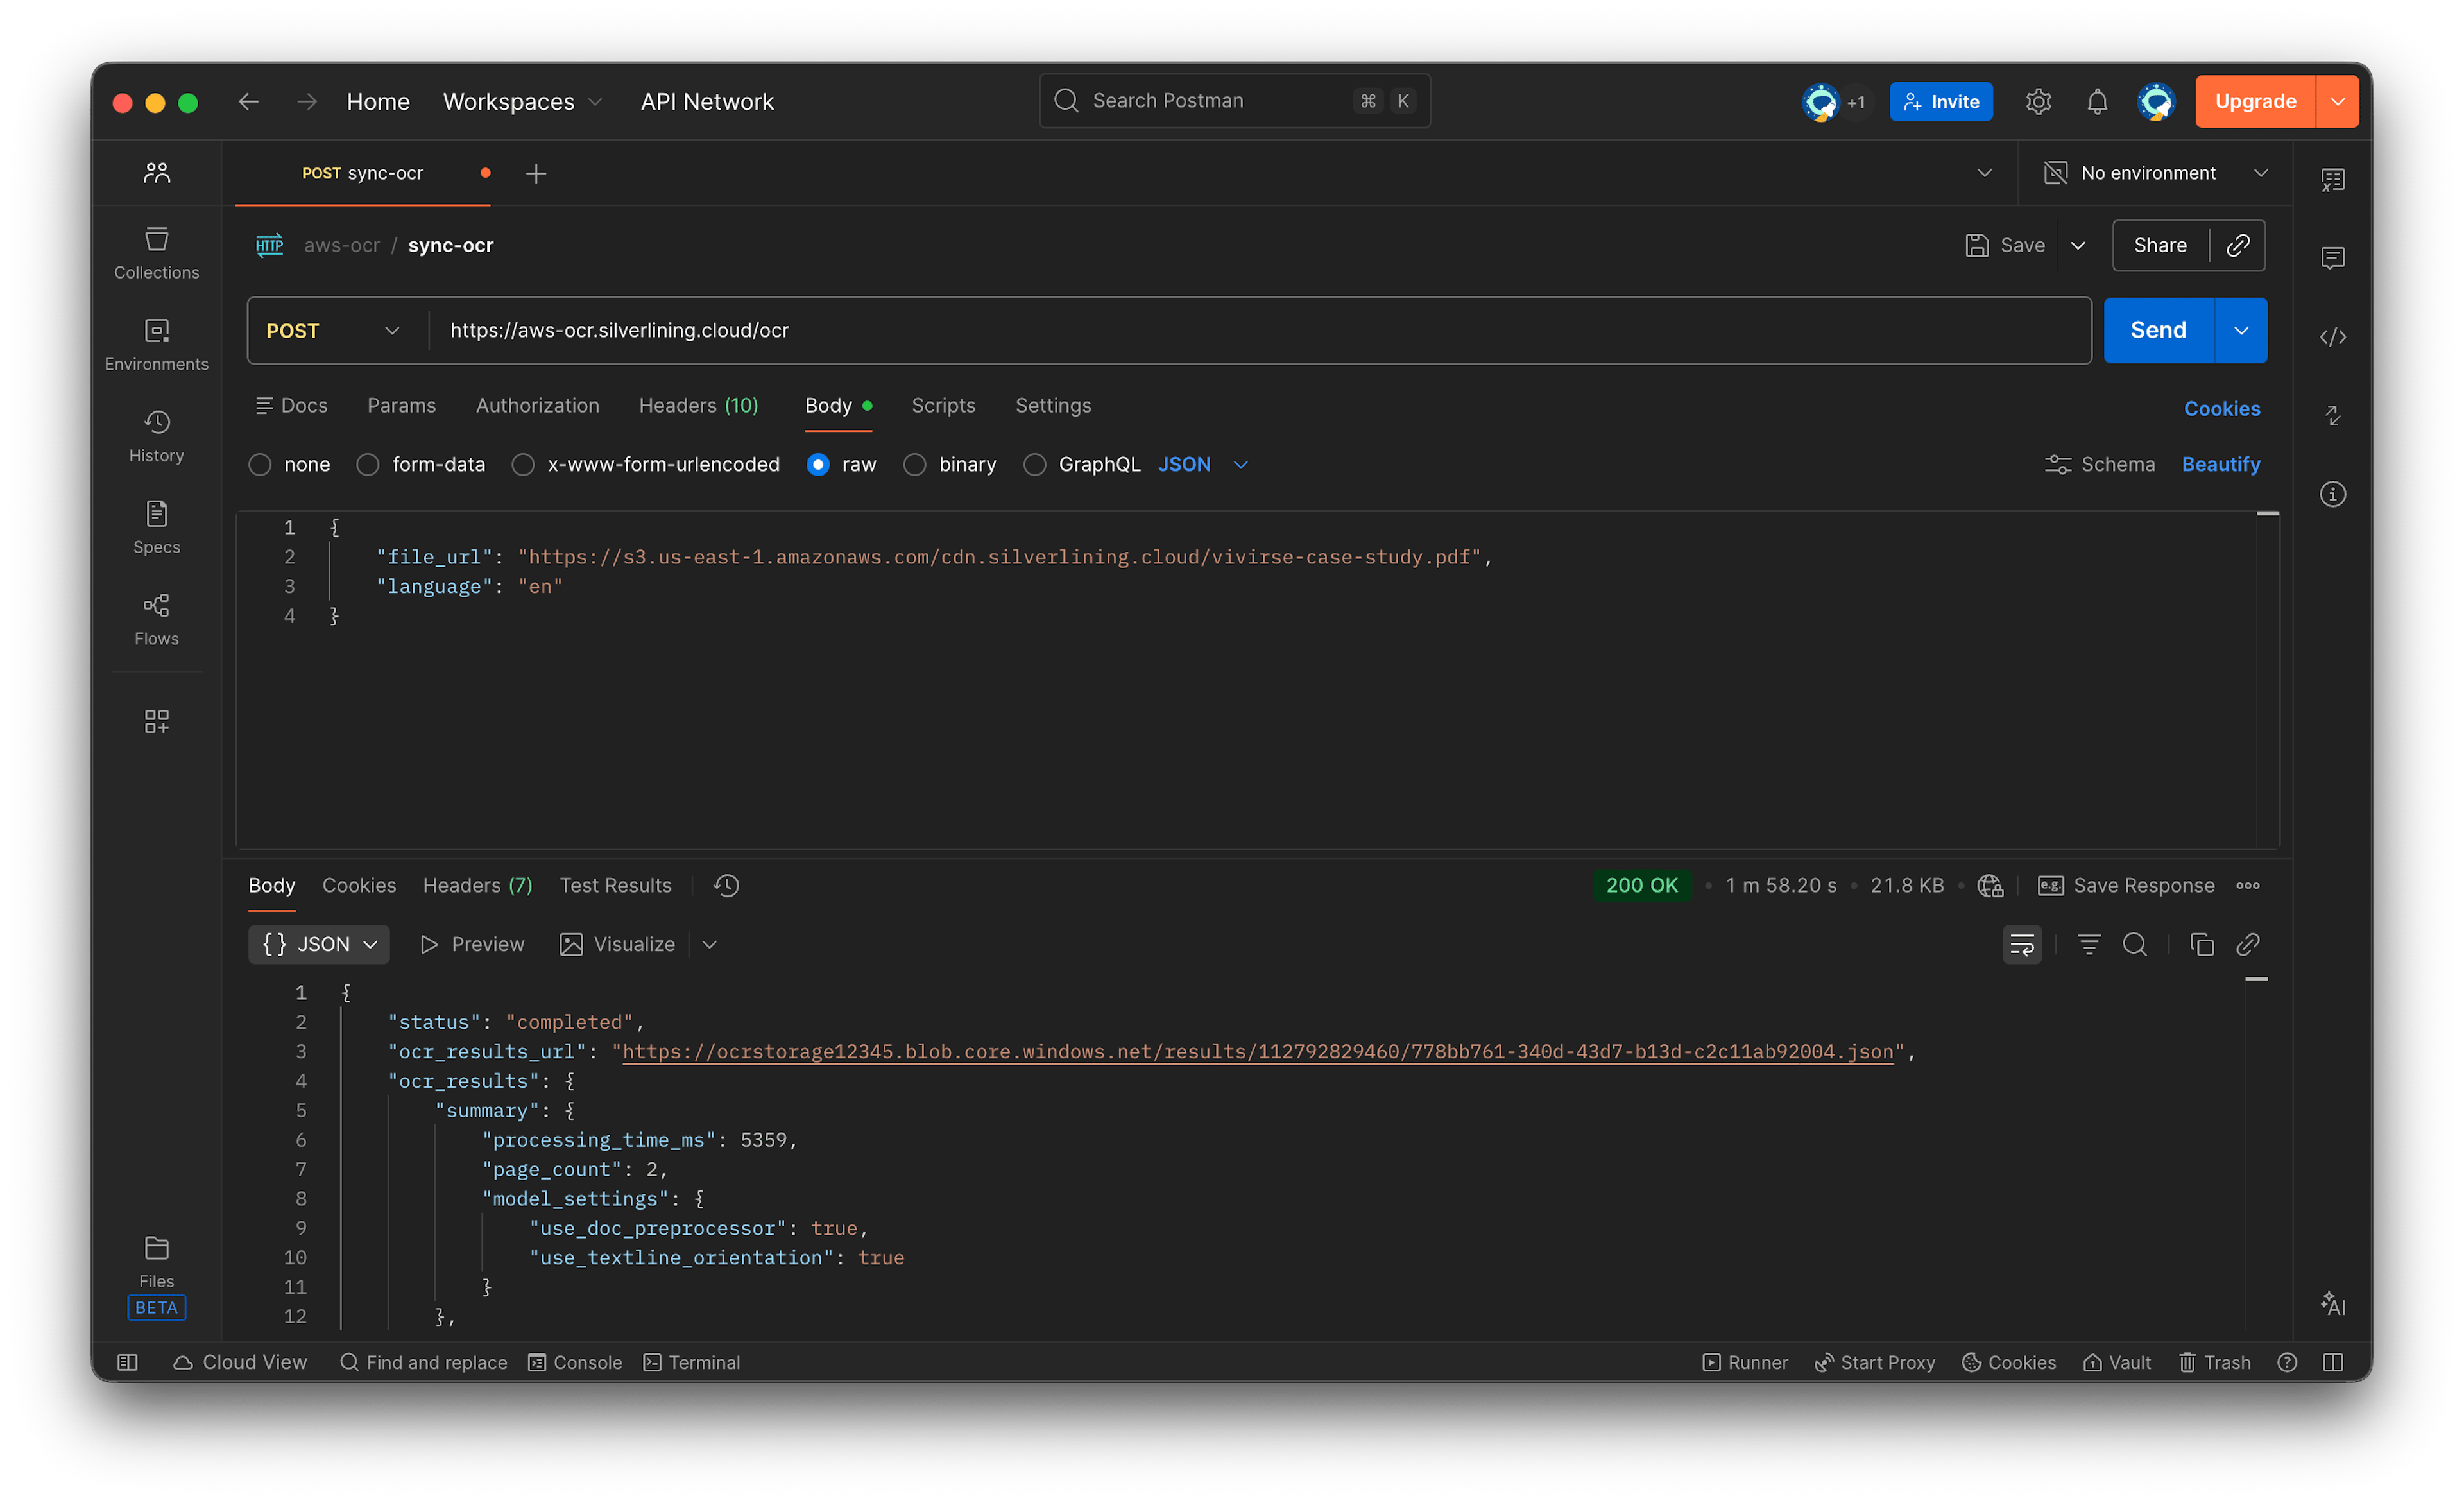This screenshot has width=2464, height=1503.
Task: Open the notifications bell
Action: point(2097,102)
